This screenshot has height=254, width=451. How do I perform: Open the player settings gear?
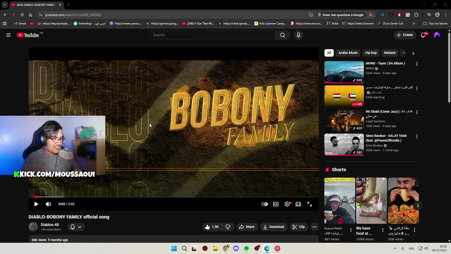coord(287,204)
